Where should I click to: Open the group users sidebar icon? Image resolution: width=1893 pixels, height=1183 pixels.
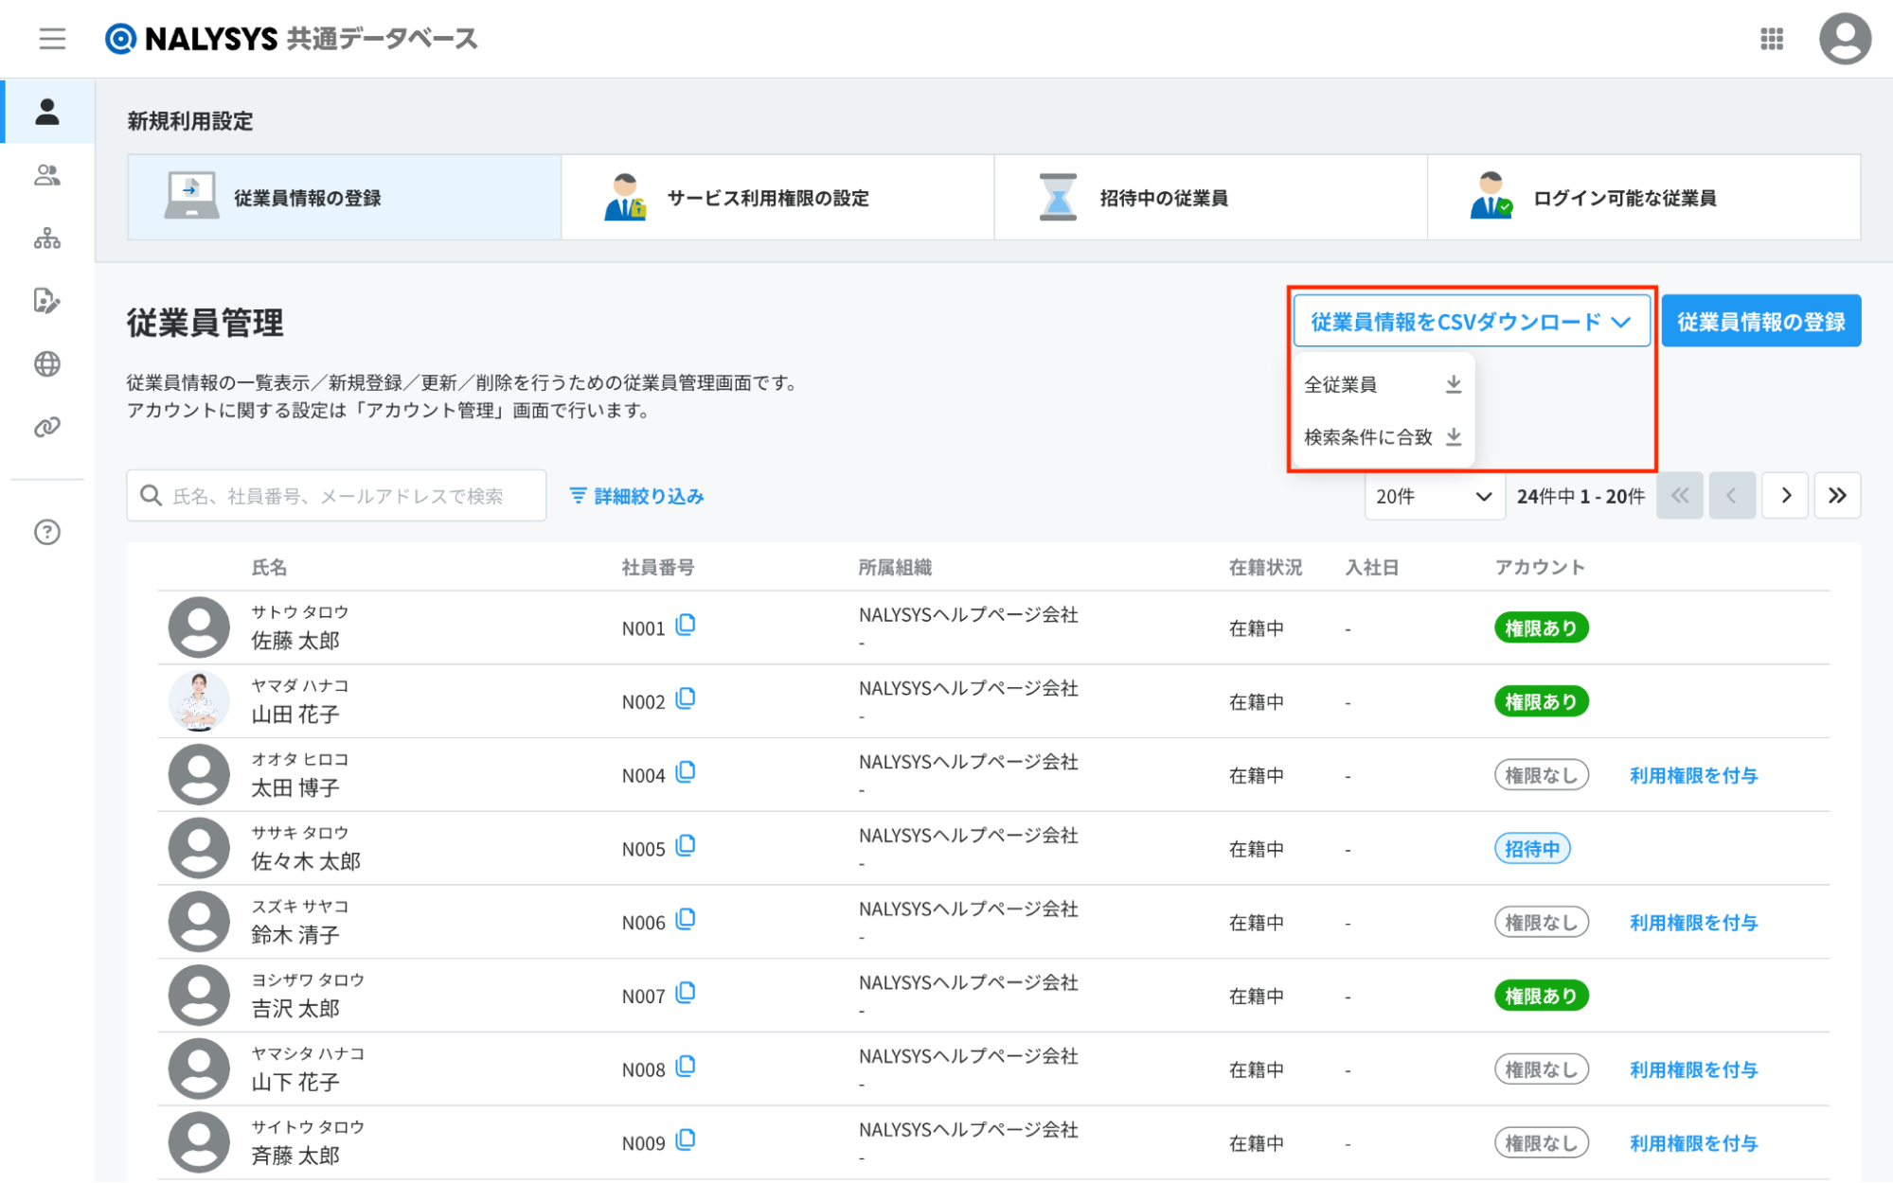(46, 175)
